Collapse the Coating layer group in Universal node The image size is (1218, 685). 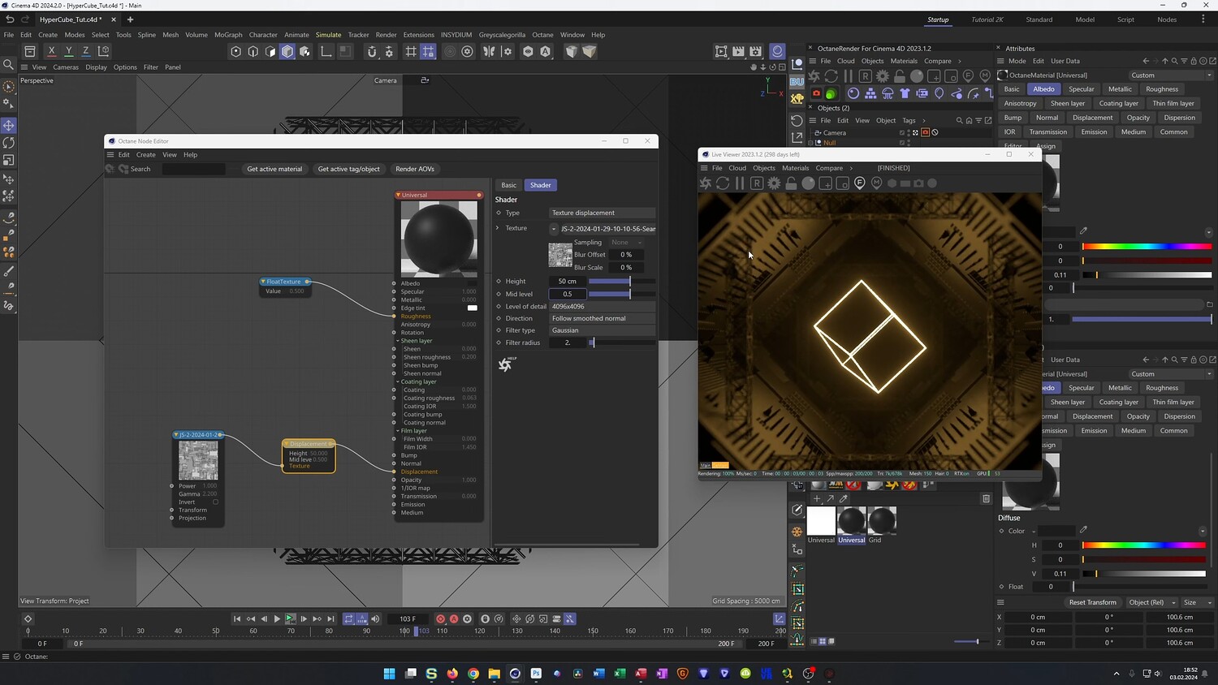click(x=398, y=381)
